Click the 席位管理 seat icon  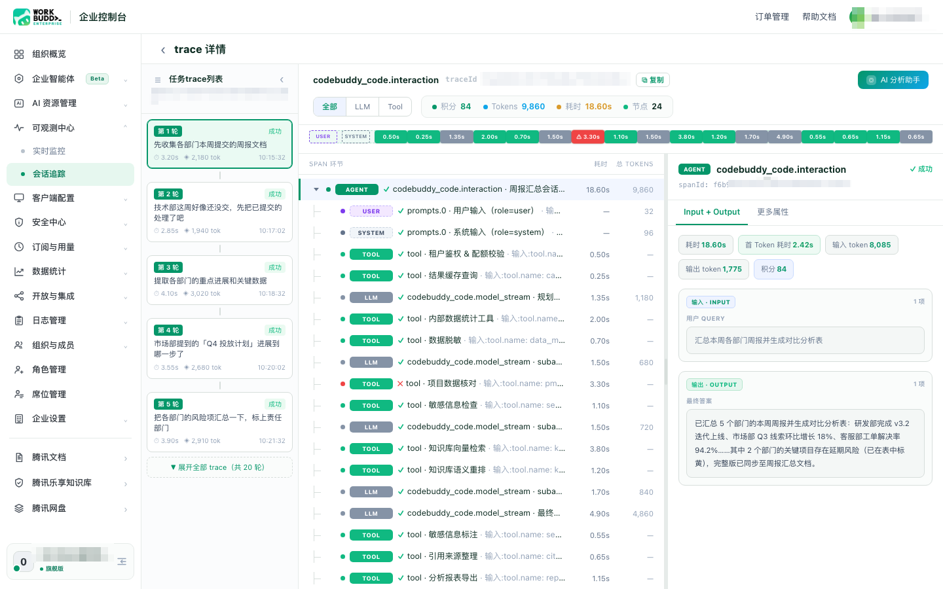(19, 394)
